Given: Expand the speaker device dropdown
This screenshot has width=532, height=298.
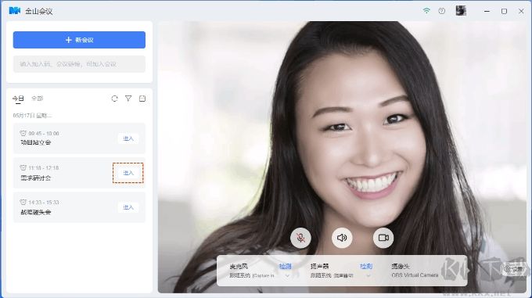Looking at the screenshot, I should click(x=368, y=275).
